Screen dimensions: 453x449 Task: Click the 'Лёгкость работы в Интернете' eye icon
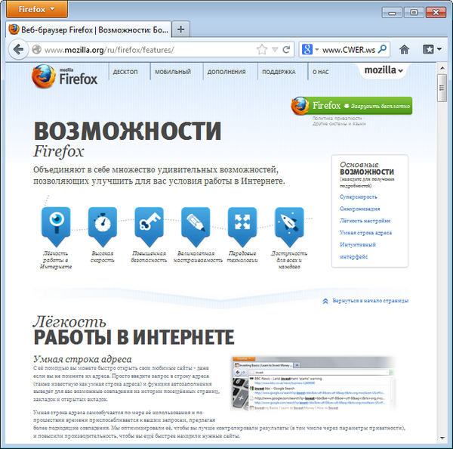pos(55,222)
